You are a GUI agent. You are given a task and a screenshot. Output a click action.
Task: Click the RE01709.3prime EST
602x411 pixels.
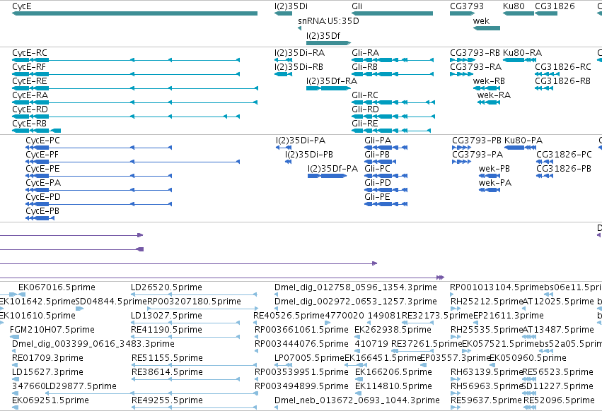click(15, 365)
